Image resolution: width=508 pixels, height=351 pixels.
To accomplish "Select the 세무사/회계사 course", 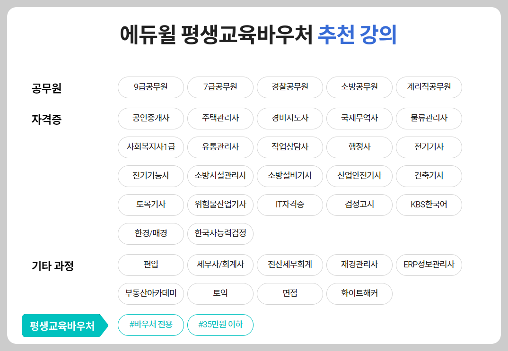I will click(220, 265).
